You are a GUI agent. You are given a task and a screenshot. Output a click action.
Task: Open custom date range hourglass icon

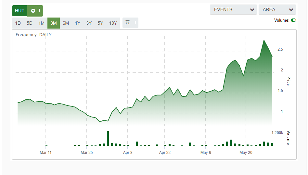[x=127, y=23]
